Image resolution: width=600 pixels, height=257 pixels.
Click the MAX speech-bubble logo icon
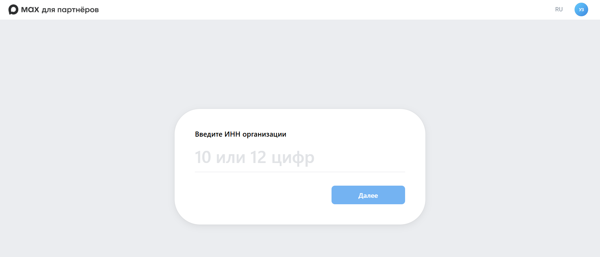(13, 9)
